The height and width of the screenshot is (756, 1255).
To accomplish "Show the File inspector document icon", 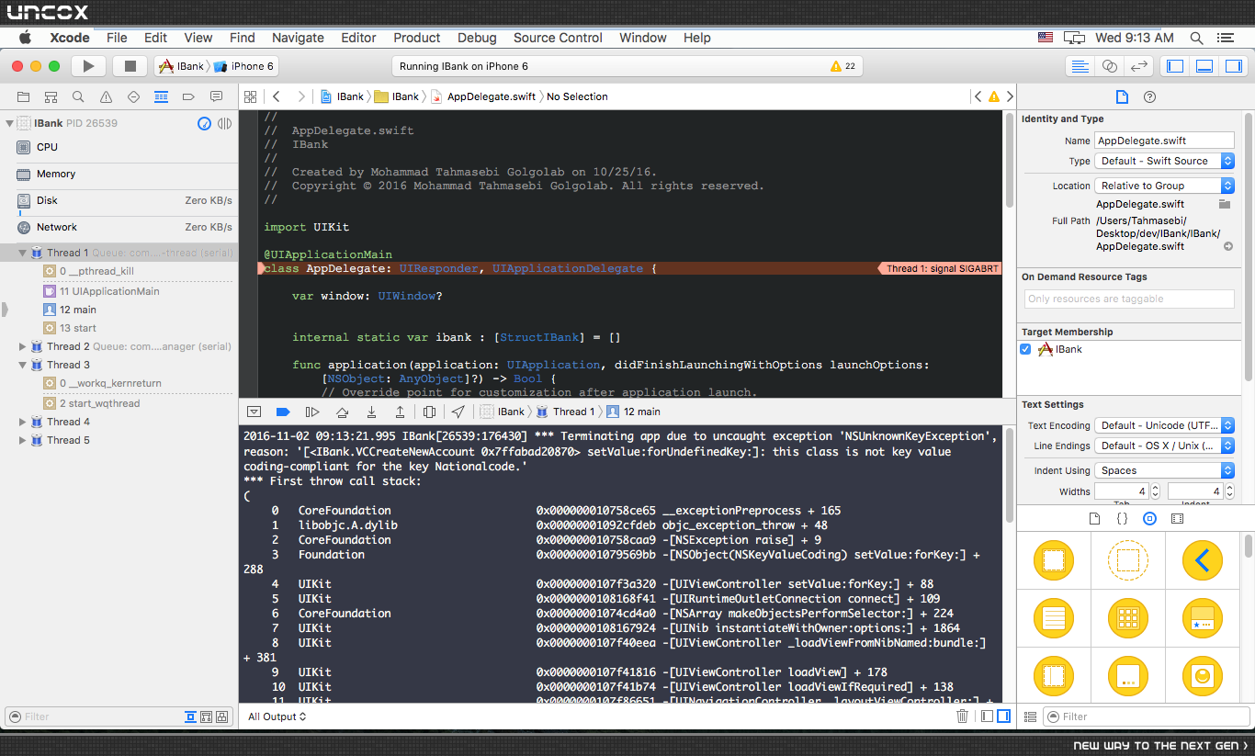I will pyautogui.click(x=1122, y=96).
